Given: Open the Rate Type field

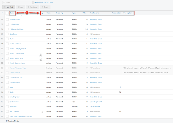Looking at the screenshot, I should [13, 34].
